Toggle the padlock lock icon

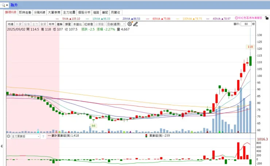pyautogui.click(x=267, y=18)
